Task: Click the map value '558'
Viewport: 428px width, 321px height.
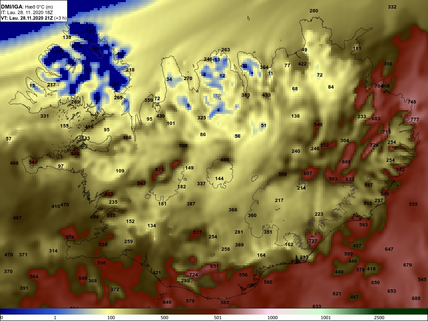Action: coord(70,237)
